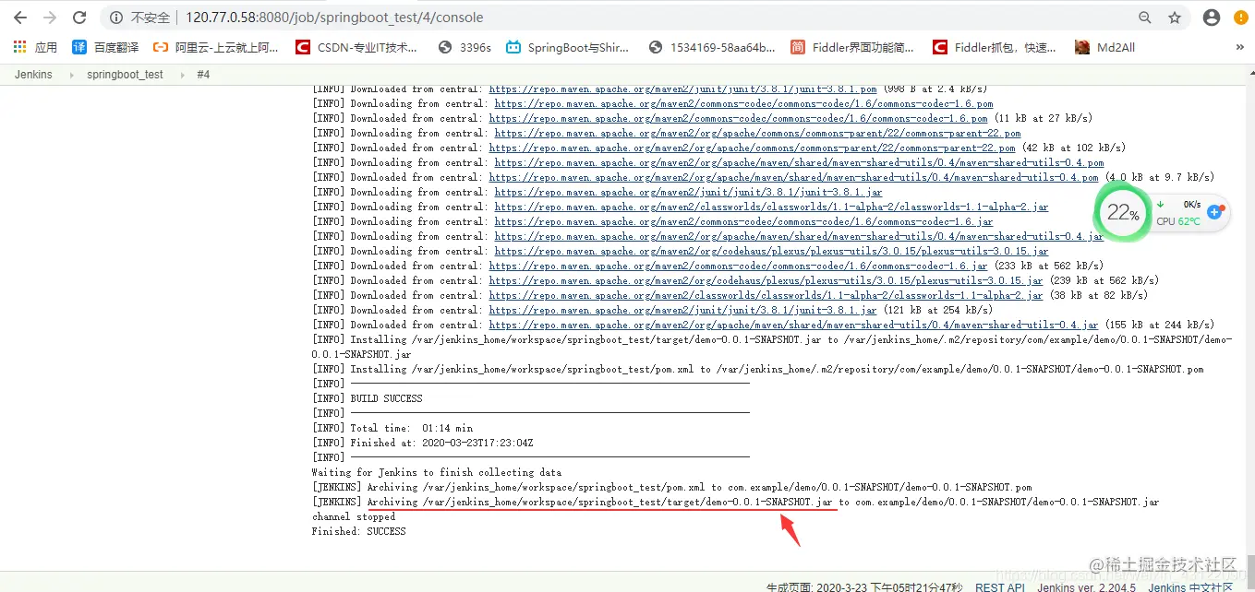Click the 22% memory usage circle widget
1255x592 pixels.
[1122, 213]
